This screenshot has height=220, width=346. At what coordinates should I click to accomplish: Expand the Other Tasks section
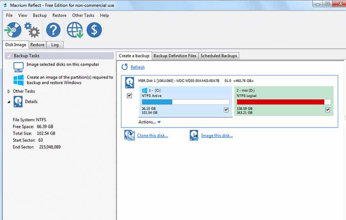[9, 91]
